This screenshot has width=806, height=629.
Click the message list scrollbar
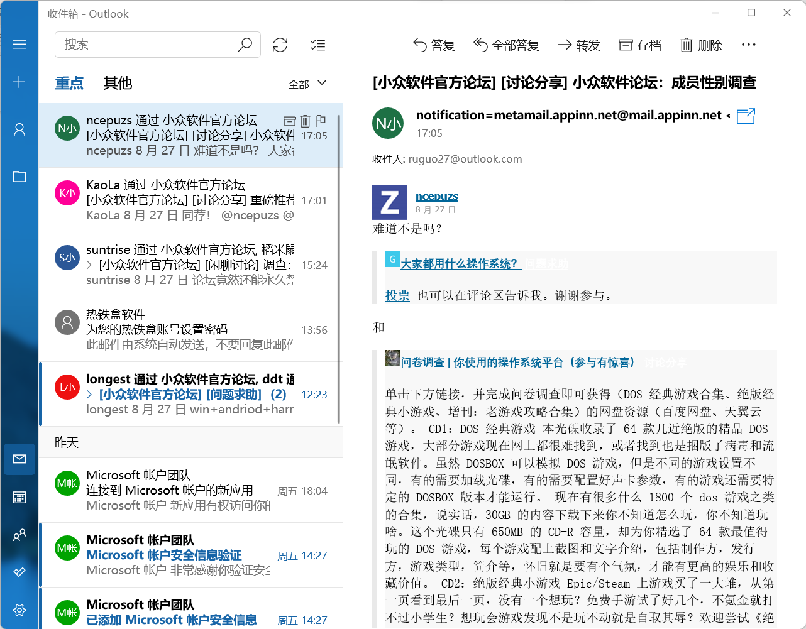(x=339, y=264)
